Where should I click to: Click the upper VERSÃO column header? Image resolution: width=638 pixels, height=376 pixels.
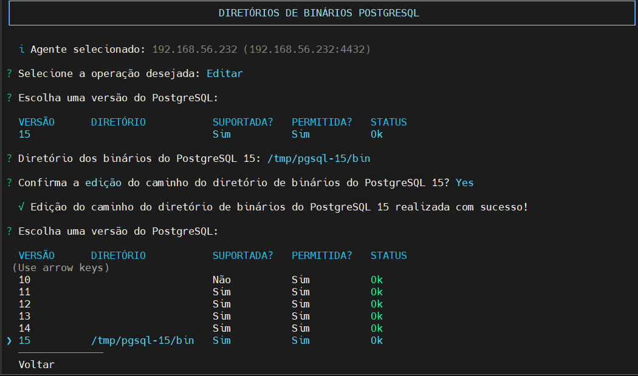(36, 122)
